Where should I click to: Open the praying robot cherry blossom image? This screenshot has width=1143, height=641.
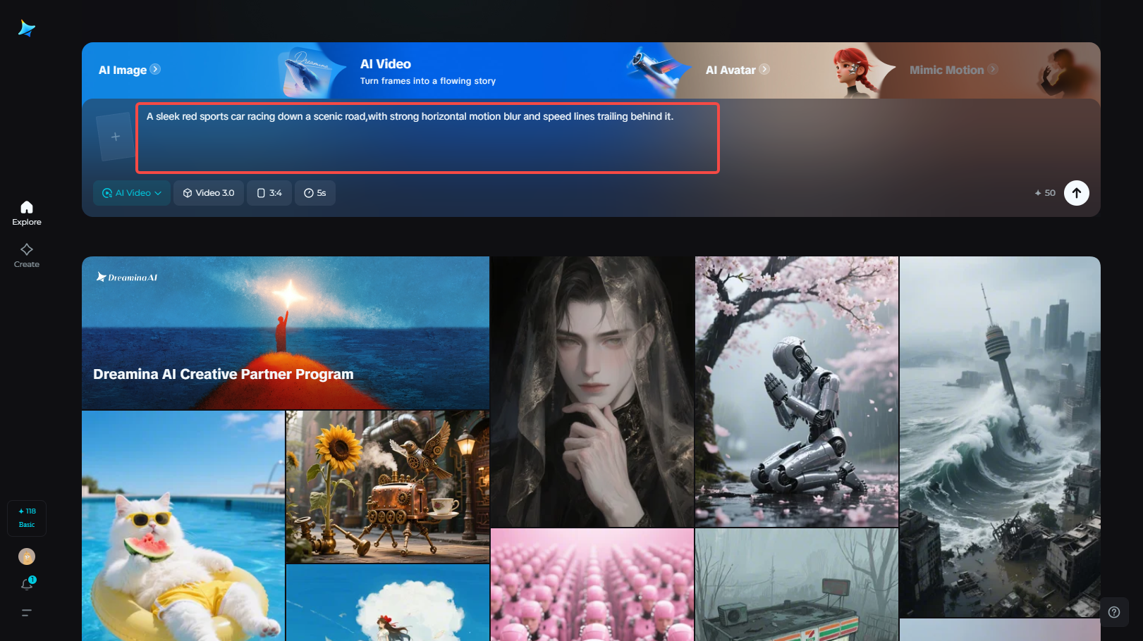pyautogui.click(x=797, y=391)
